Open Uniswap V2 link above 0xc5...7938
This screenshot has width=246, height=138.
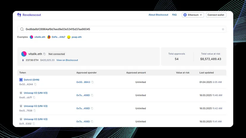[36, 106]
